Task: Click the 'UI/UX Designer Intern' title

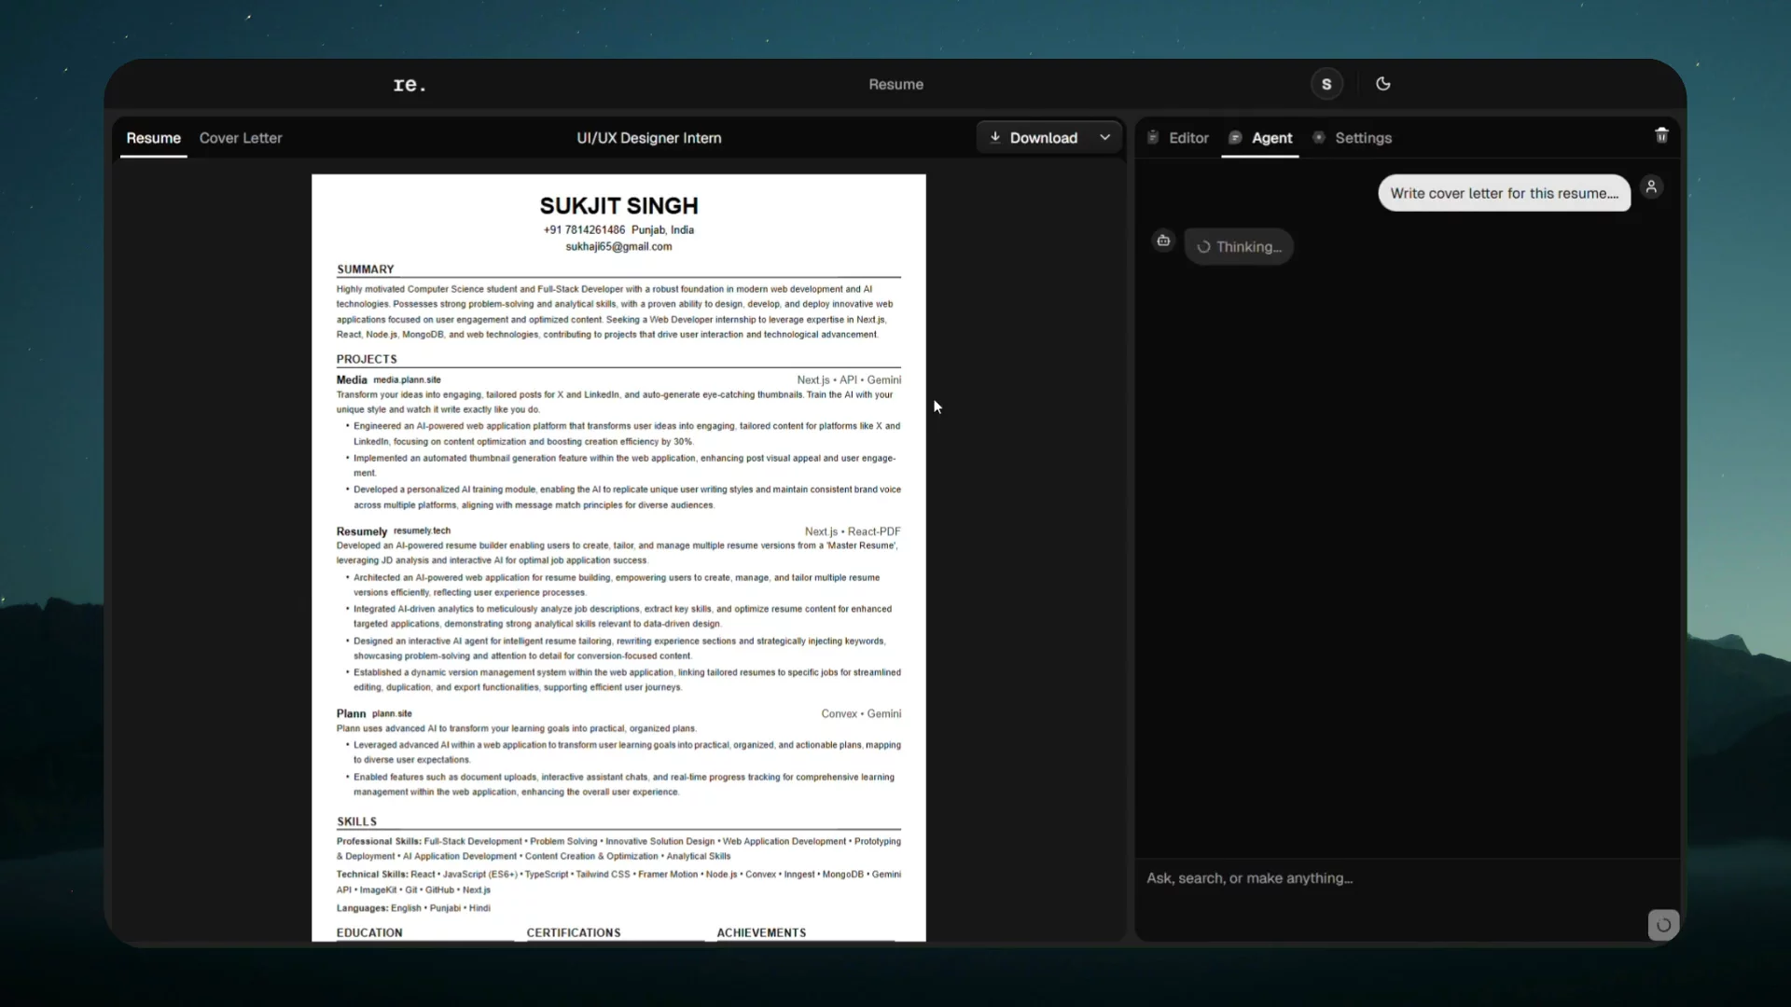Action: click(x=649, y=138)
